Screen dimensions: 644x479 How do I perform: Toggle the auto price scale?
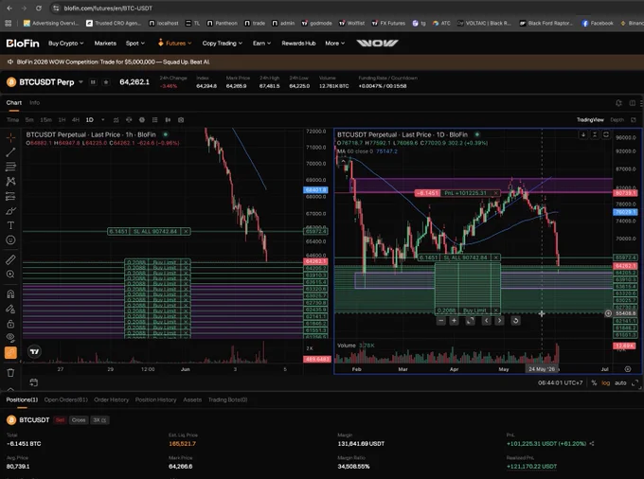[620, 383]
